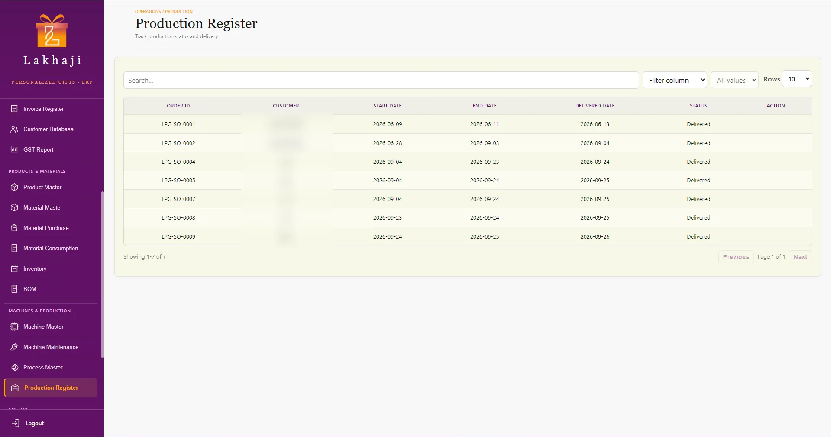
Task: Click the Process Master gear icon
Action: point(14,367)
